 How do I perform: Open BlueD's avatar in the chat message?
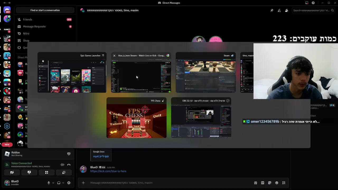tap(83, 169)
